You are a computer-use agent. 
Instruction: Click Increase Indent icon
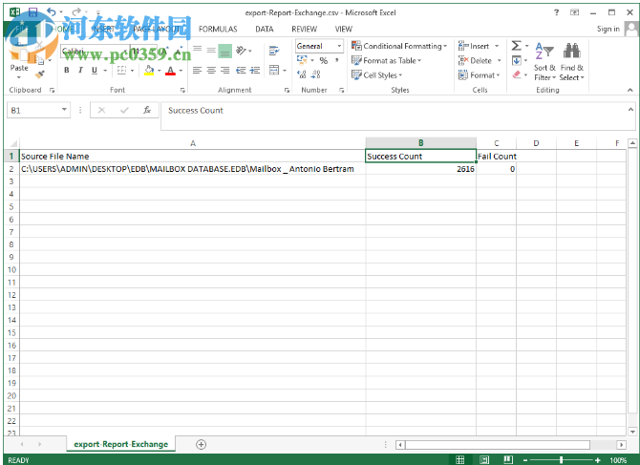[x=255, y=71]
